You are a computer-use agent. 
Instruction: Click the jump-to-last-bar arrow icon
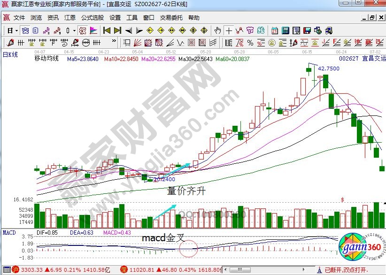tap(117, 31)
